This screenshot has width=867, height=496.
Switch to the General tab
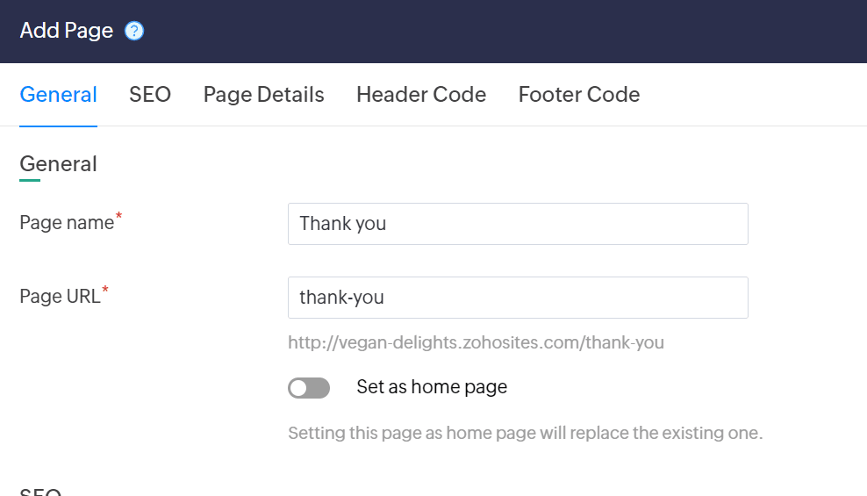point(58,95)
